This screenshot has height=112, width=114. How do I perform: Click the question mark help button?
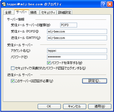pyautogui.click(x=104, y=4)
